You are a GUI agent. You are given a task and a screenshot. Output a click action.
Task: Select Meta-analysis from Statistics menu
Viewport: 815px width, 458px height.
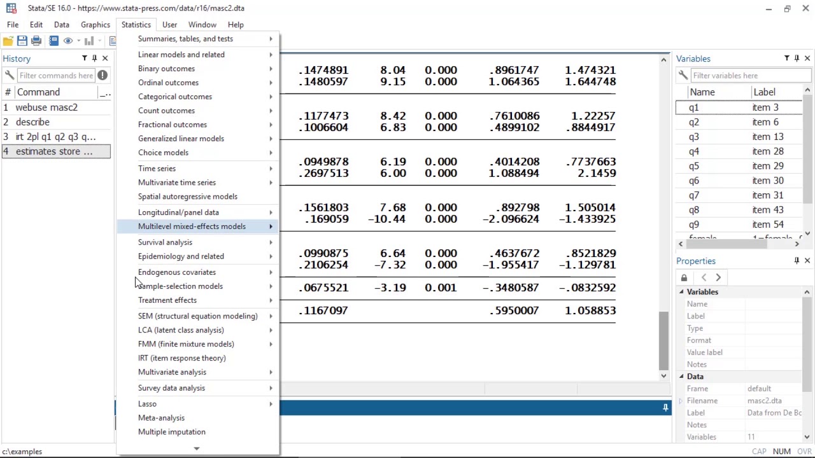(161, 418)
